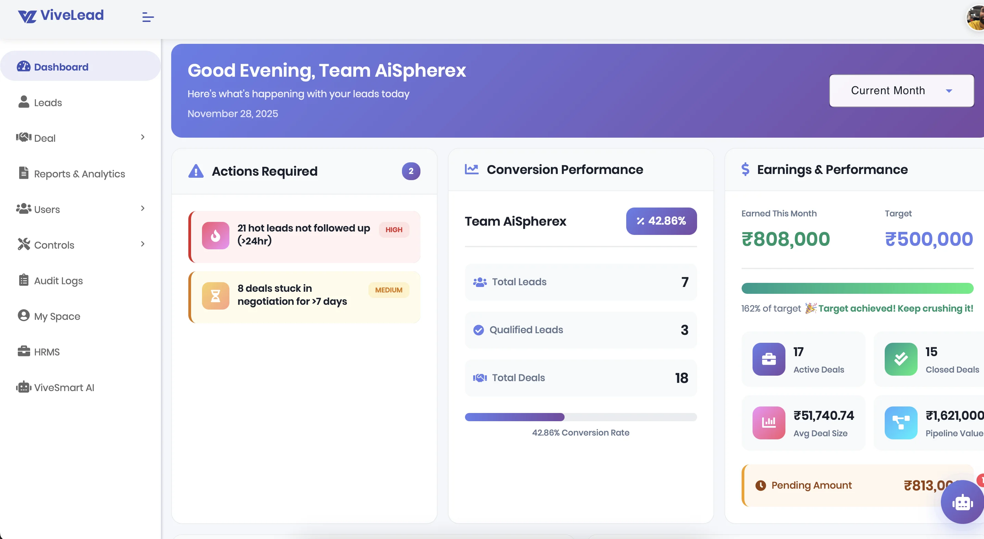Select Reports & Analytics

(79, 173)
